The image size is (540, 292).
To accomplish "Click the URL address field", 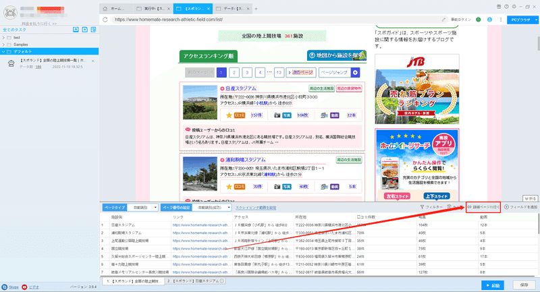I will (275, 20).
